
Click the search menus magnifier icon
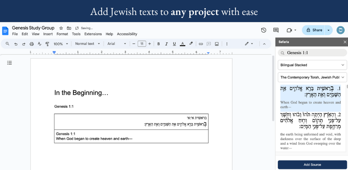(7, 44)
